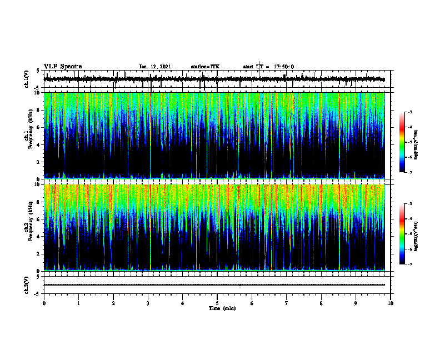Viewport: 440px width, 340px height.
Task: Click the "-7" label on ch.2 color scale
Action: (x=409, y=264)
